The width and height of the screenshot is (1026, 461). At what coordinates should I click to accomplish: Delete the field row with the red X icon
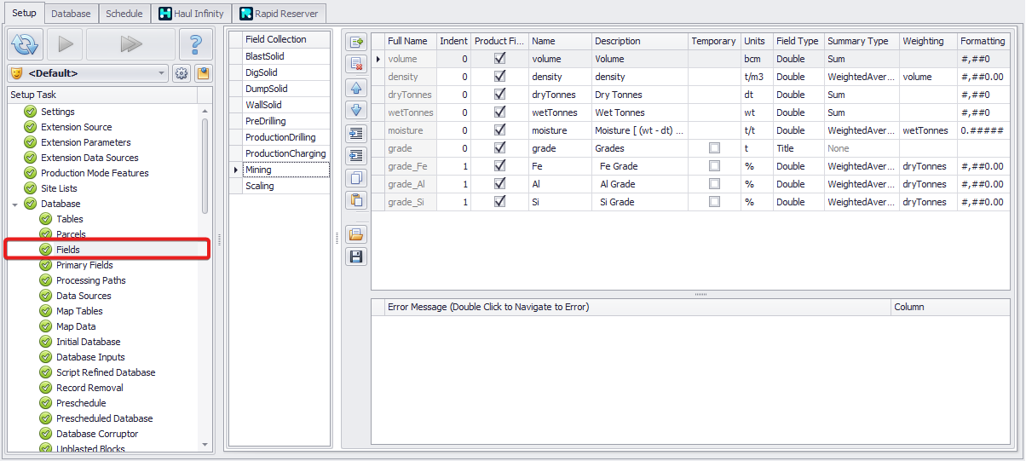pyautogui.click(x=356, y=64)
